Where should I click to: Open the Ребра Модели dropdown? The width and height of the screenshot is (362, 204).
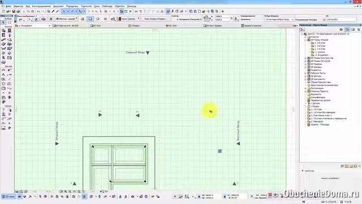[x=279, y=19]
